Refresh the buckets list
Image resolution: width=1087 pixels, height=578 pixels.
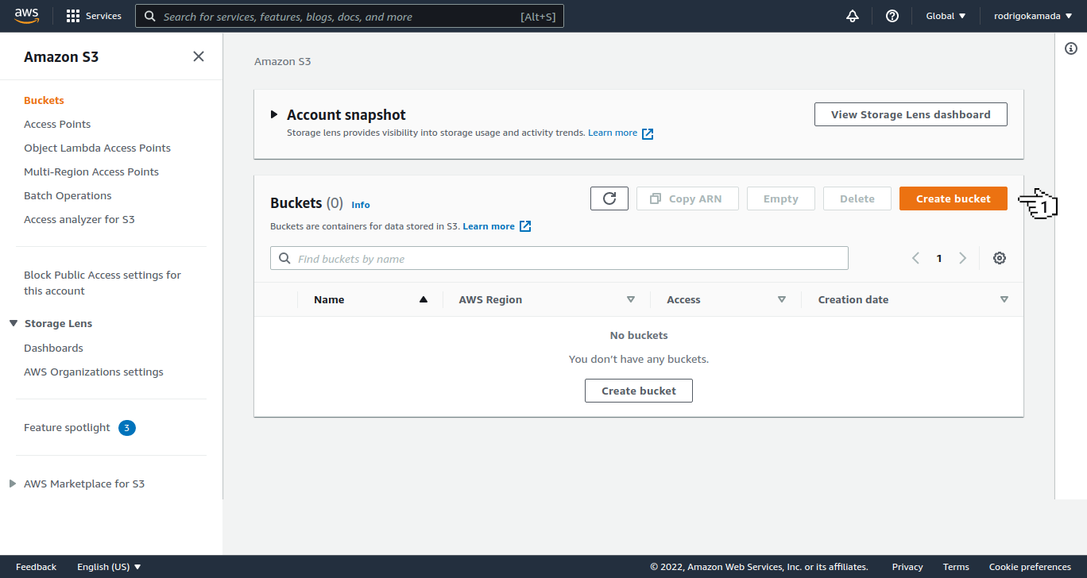(x=609, y=198)
